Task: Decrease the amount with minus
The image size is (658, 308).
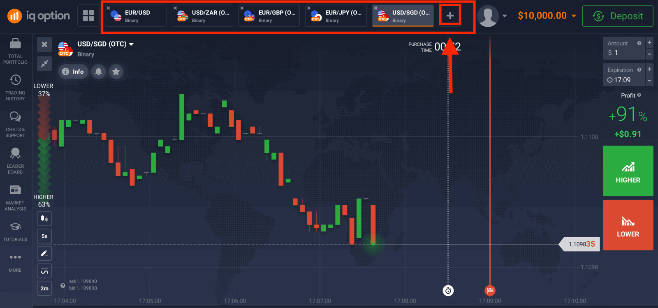Action: [649, 54]
